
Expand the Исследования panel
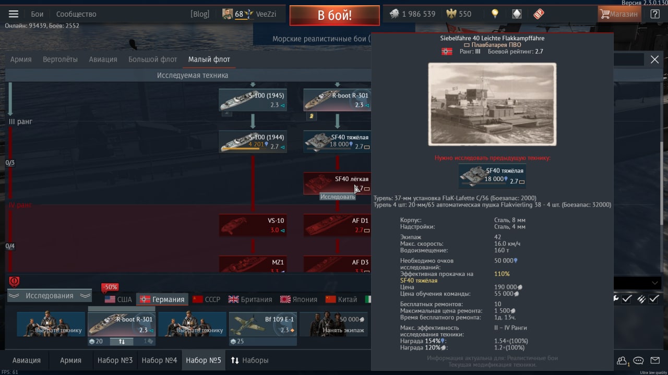tap(50, 296)
